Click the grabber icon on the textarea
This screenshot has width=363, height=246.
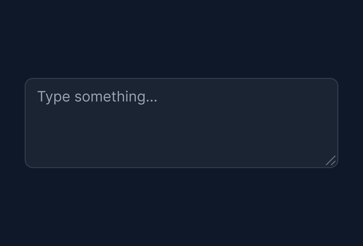click(331, 161)
